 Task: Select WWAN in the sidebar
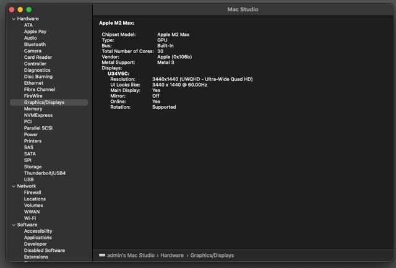coord(32,212)
